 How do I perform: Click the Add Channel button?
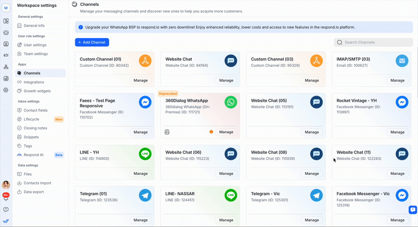point(92,42)
